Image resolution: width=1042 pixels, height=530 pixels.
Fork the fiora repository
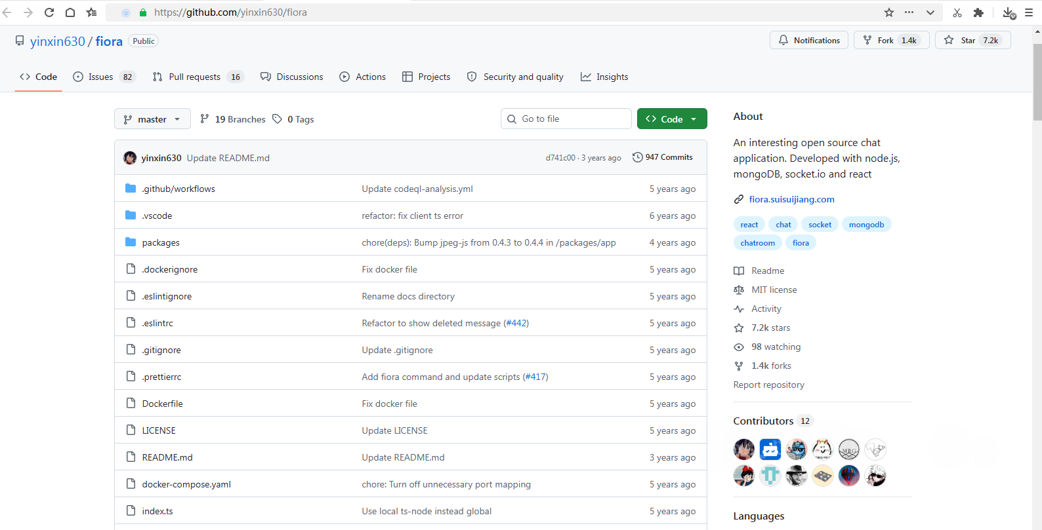pyautogui.click(x=891, y=41)
